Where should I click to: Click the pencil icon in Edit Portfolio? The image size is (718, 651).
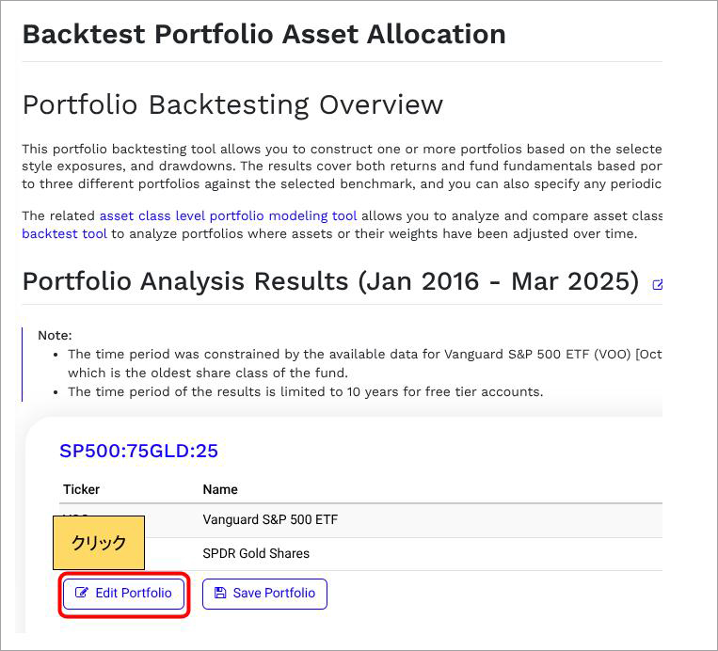click(x=82, y=594)
